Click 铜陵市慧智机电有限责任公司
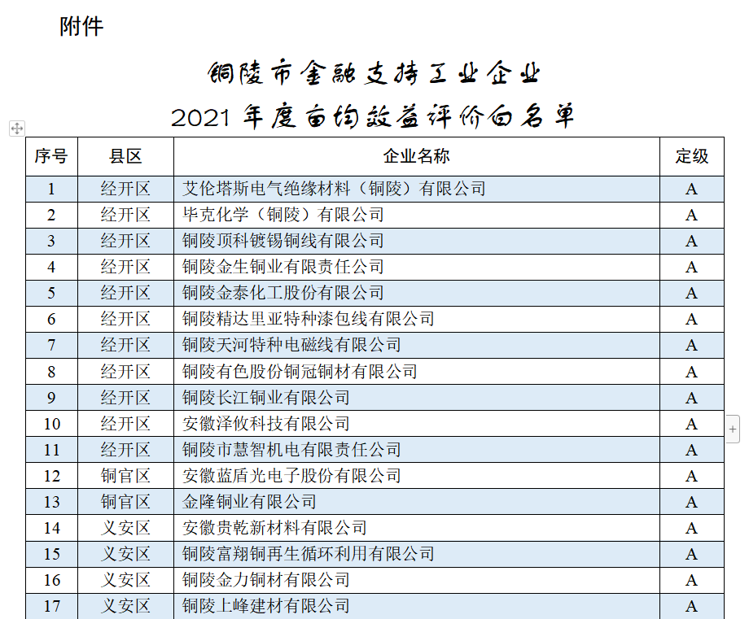 [x=291, y=450]
